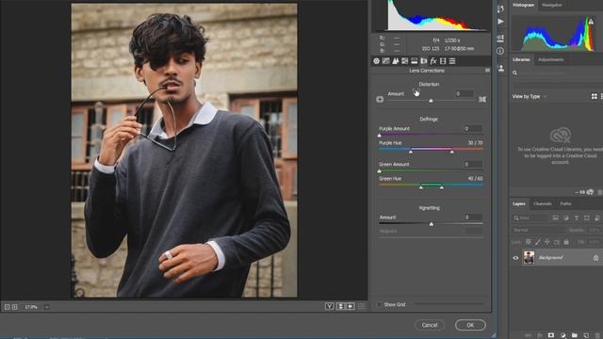Click histogram cached data warning triangle
Screen dimensions: 603x339
pos(591,22)
